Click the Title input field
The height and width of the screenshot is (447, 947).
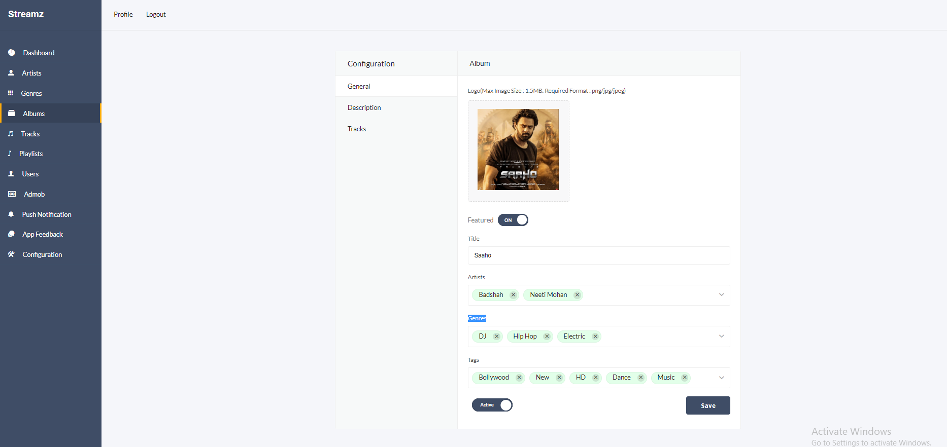click(x=599, y=255)
